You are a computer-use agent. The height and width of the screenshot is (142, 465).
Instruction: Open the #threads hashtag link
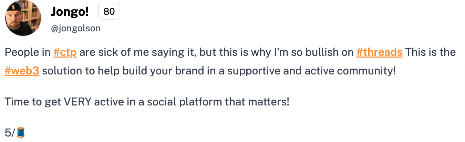[379, 52]
